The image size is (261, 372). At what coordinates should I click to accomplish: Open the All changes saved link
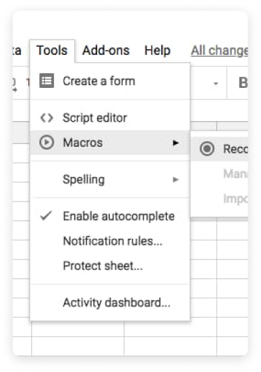pos(220,51)
